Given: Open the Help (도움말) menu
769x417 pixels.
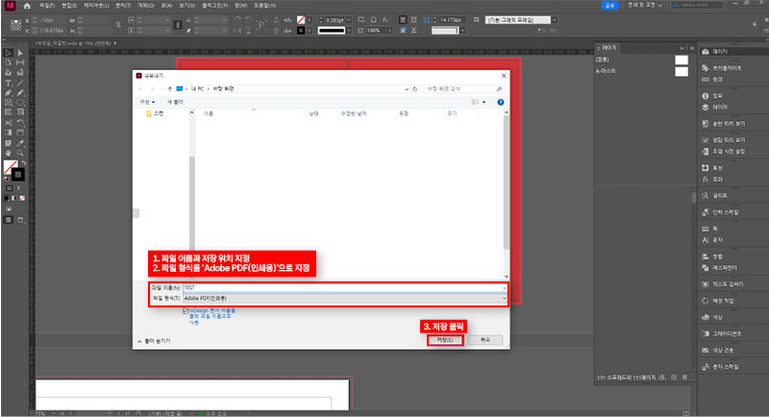Looking at the screenshot, I should pos(265,6).
